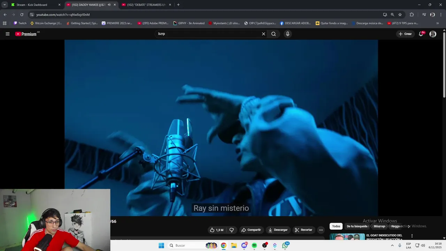Run search with the magnifier button

tap(274, 34)
